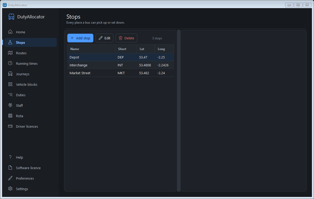Click the Add stop button
This screenshot has width=314, height=199.
pyautogui.click(x=80, y=38)
